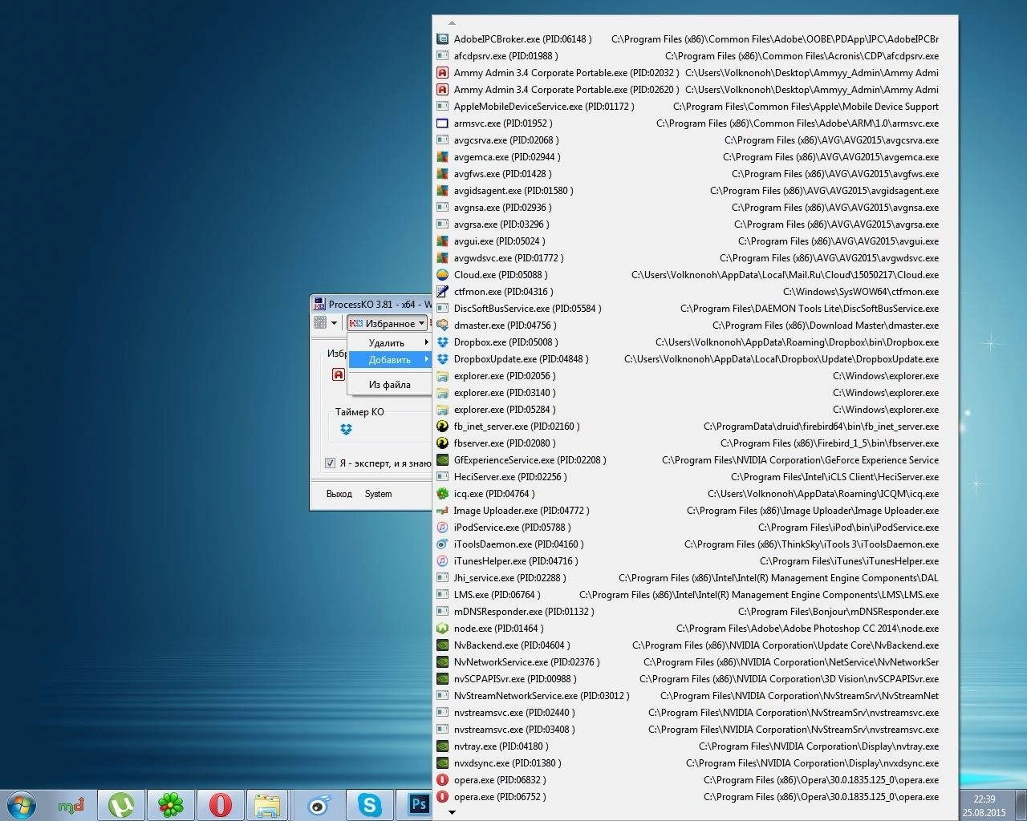
Task: Select nvtray.exe (PID:04180)
Action: pos(695,746)
